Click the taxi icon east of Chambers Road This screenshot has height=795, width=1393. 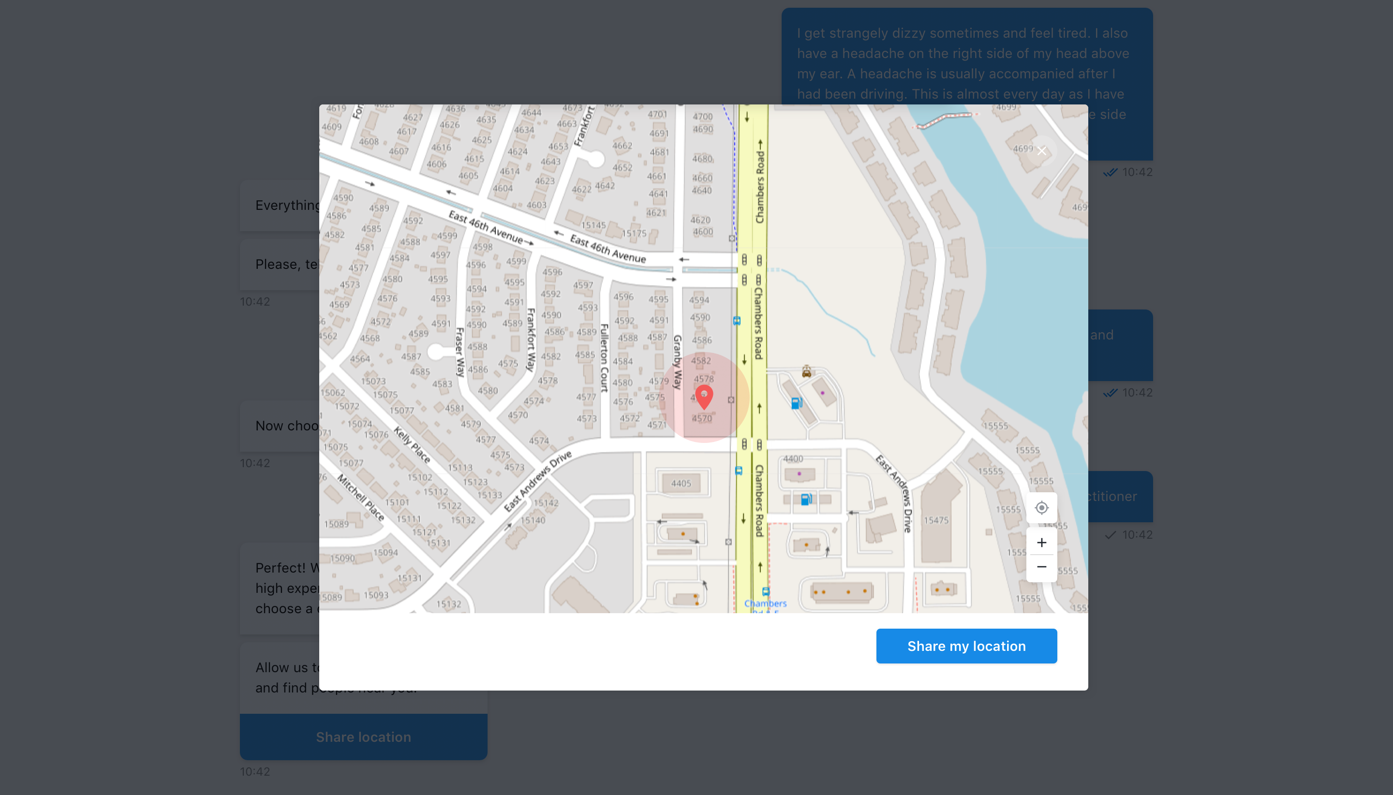click(806, 372)
